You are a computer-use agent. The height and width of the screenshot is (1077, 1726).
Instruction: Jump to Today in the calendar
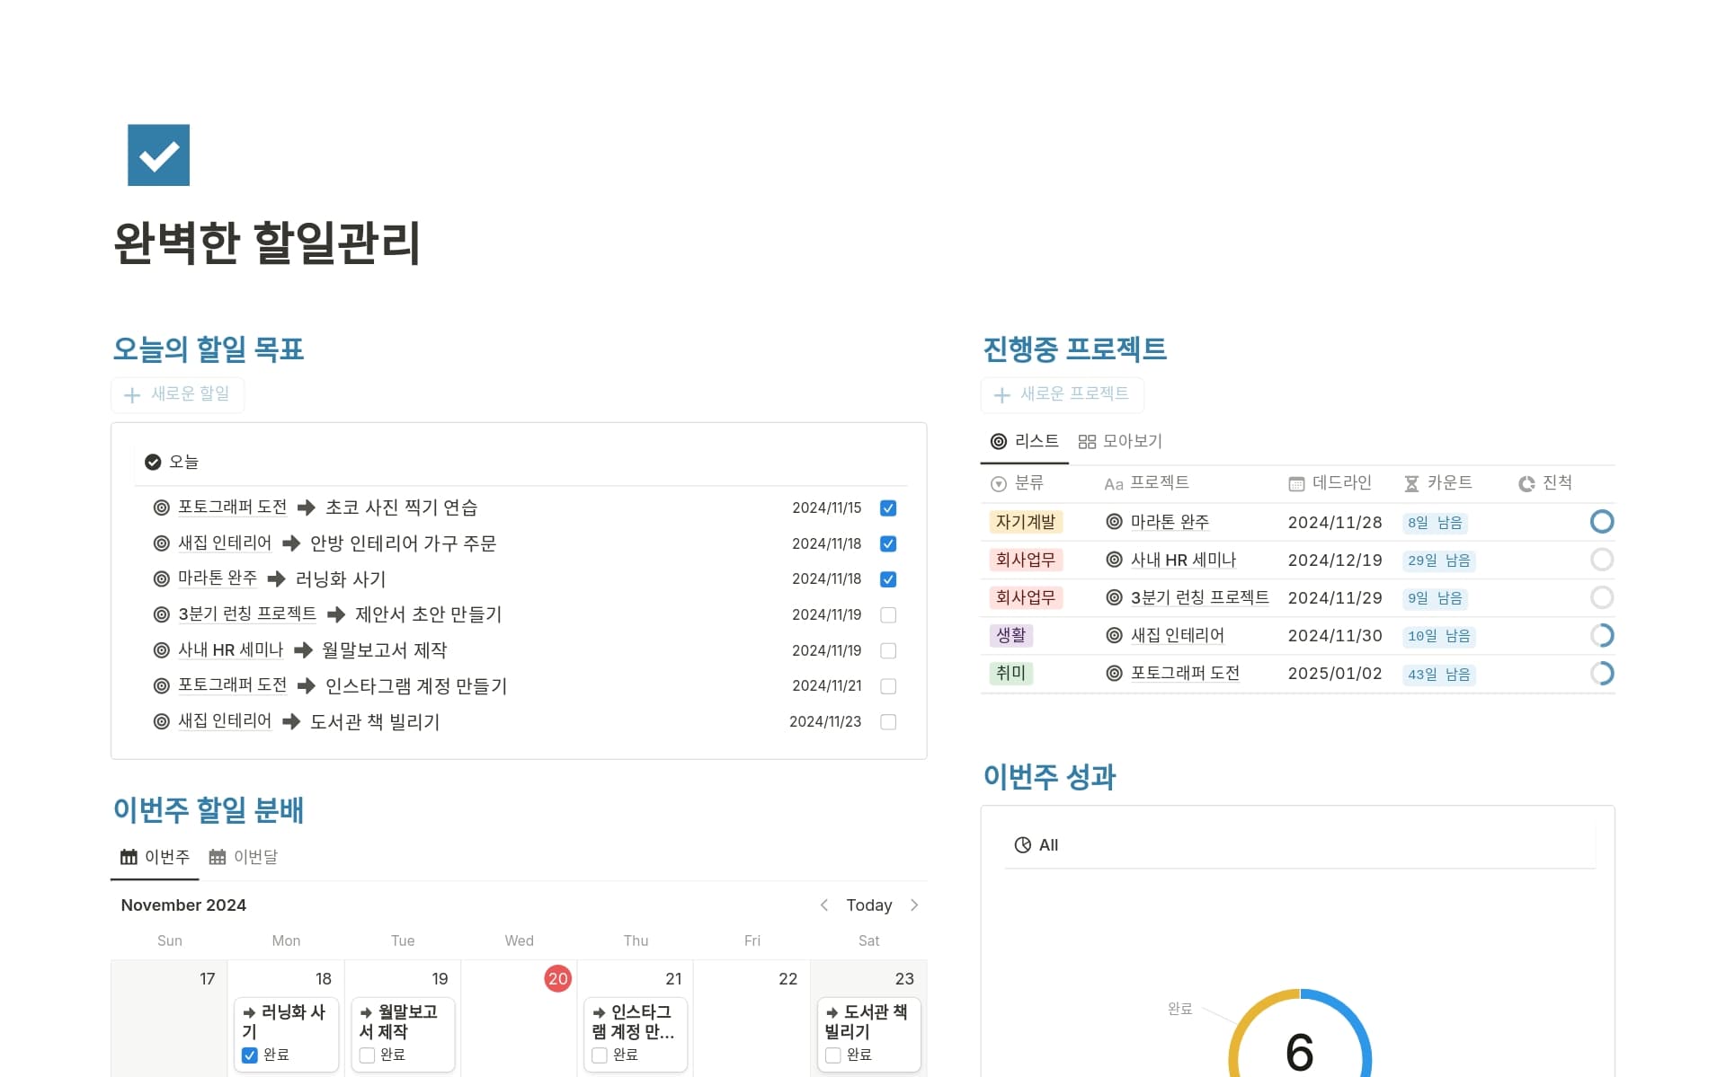pos(868,905)
